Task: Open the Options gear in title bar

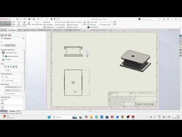Action: click(x=58, y=19)
